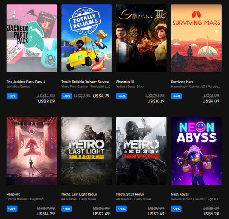Screen dimensions: 229x219
Task: Click the -40% badge on Totally Reliable
Action: (x=66, y=96)
